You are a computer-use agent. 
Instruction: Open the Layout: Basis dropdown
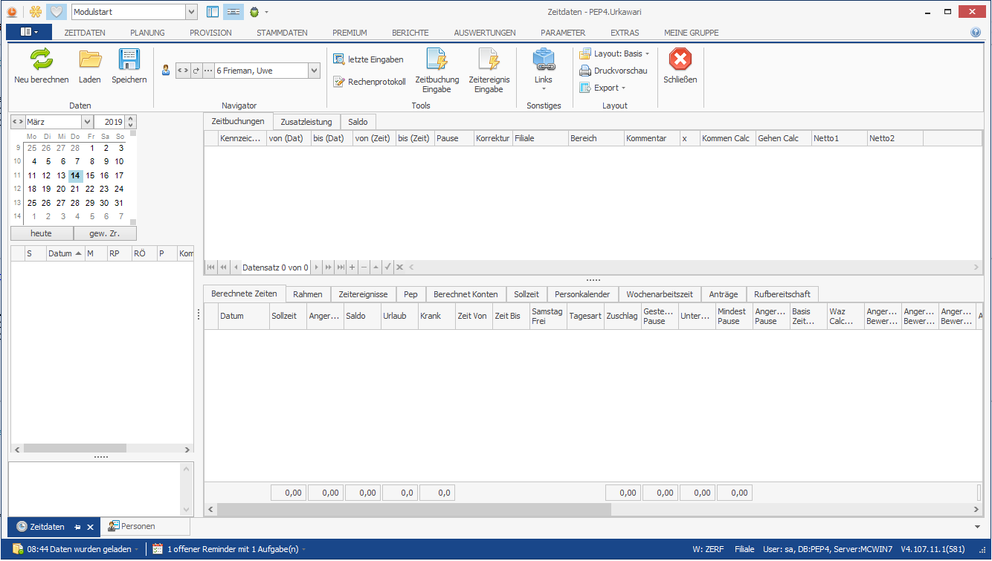point(615,53)
